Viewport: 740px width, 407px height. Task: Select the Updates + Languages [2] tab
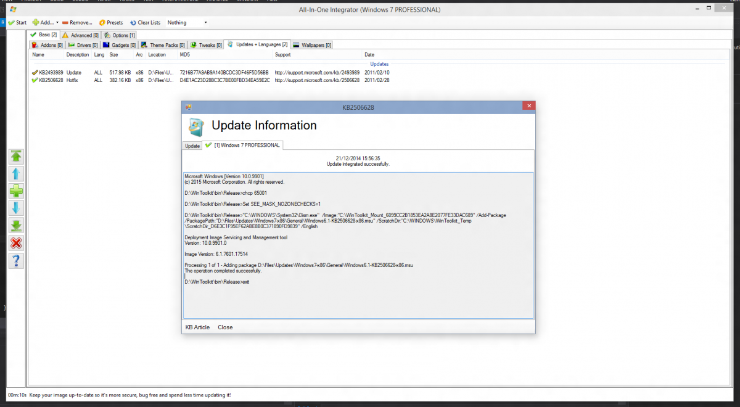(x=257, y=44)
